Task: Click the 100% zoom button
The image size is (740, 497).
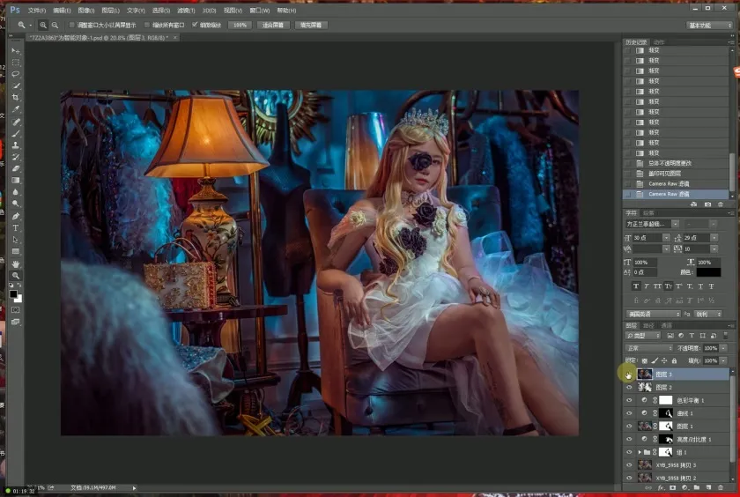Action: pyautogui.click(x=240, y=26)
